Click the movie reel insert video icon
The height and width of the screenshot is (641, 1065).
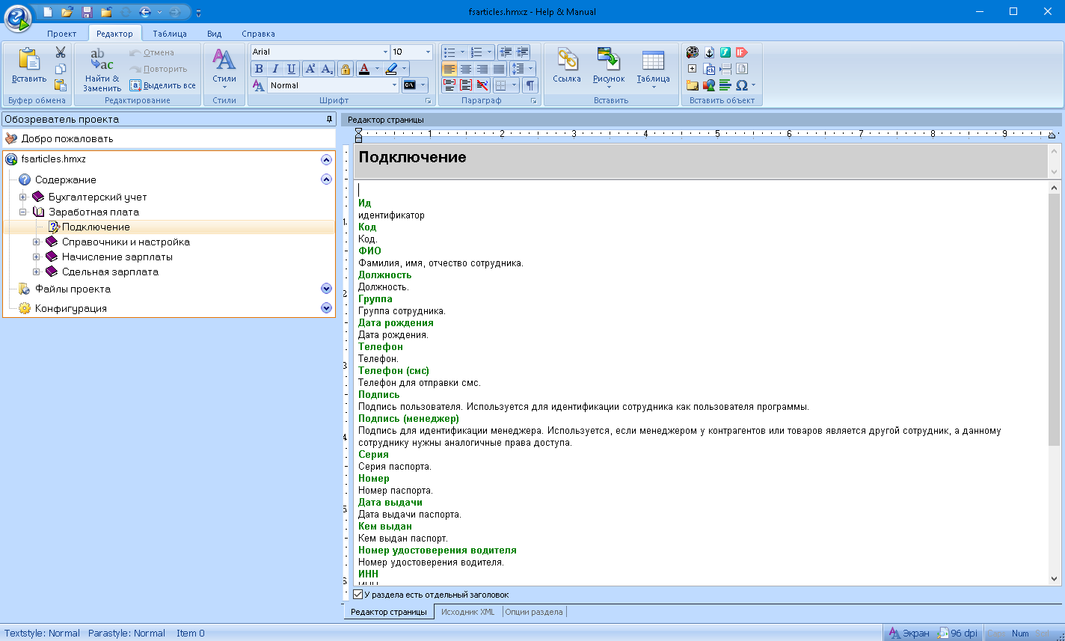pyautogui.click(x=693, y=52)
